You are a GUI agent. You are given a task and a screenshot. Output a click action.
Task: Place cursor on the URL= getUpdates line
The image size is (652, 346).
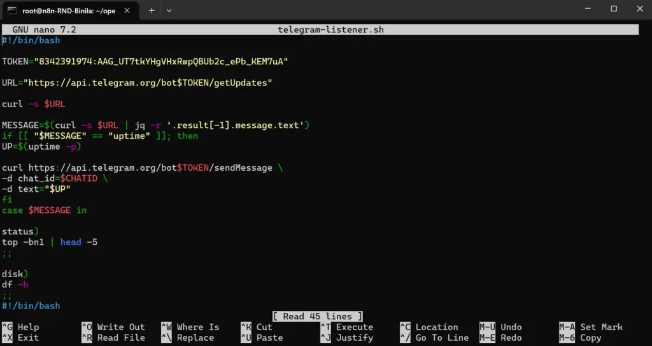pyautogui.click(x=138, y=83)
